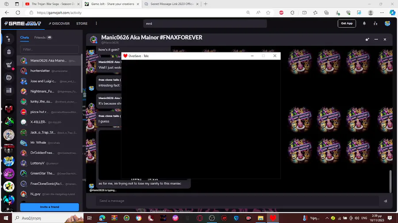Open Game Jolt logo home link
Screen dimensions: 398x223
coord(23,23)
